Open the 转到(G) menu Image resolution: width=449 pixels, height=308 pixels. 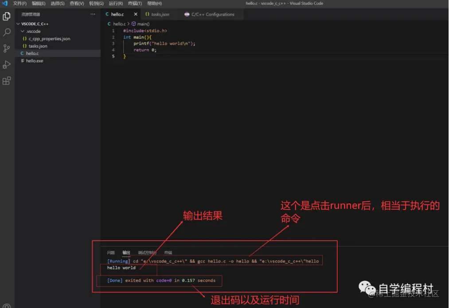96,4
